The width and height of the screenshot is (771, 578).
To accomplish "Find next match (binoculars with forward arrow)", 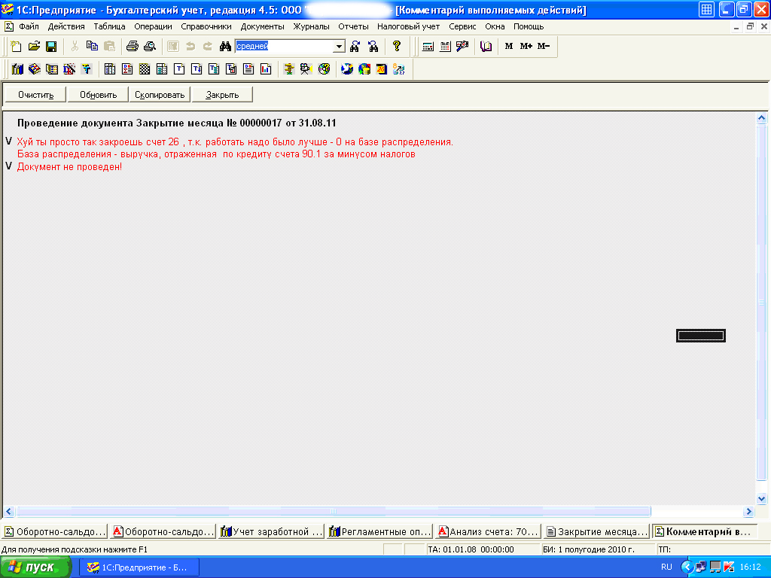I will click(x=355, y=46).
